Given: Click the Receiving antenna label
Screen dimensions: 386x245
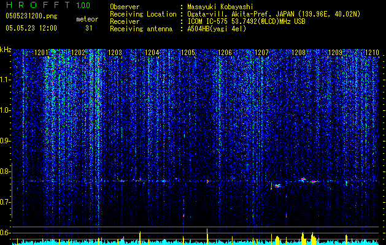Looking at the screenshot, I should click(x=141, y=29).
